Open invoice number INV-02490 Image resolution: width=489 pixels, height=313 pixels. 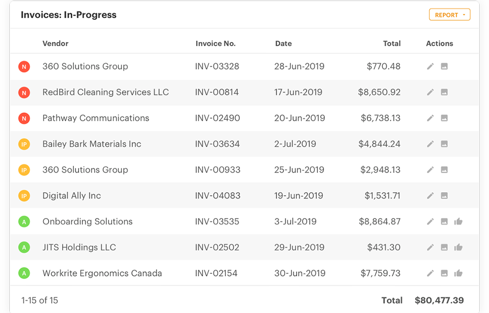point(217,118)
